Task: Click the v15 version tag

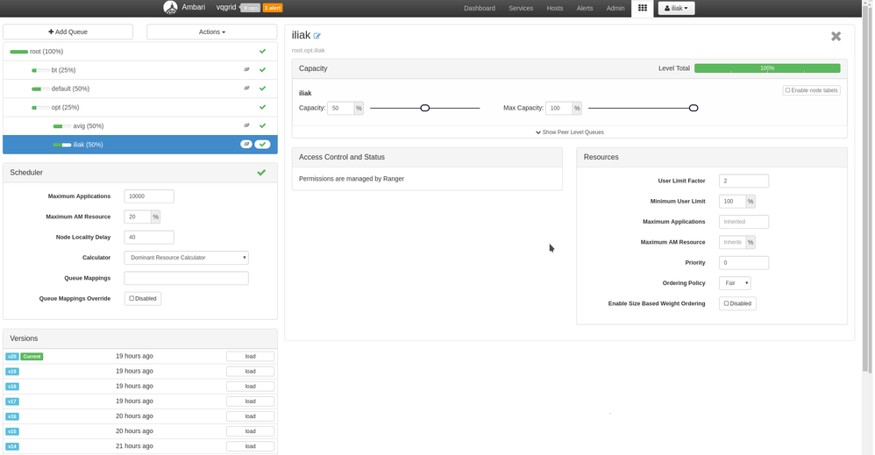Action: (11, 431)
